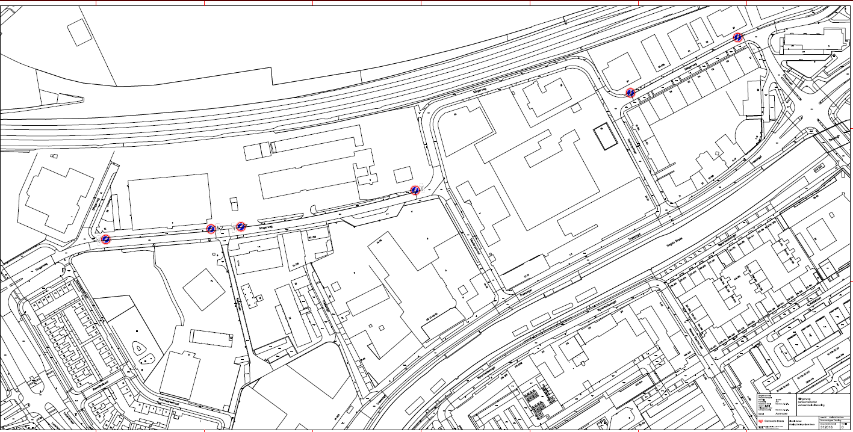This screenshot has width=853, height=432.
Task: Click the no-parking sign at the Slingerweg junction
Action: point(415,190)
